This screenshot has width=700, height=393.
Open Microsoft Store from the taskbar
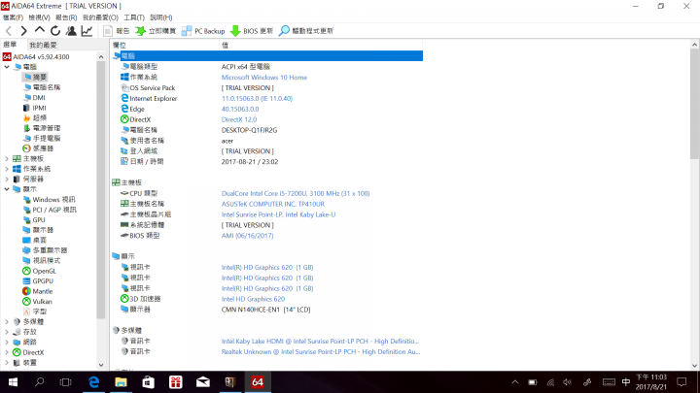point(148,382)
